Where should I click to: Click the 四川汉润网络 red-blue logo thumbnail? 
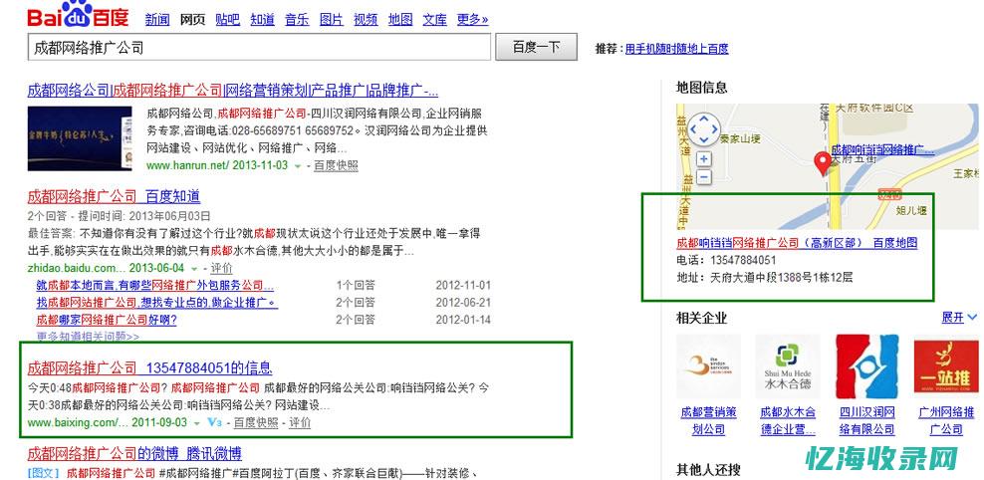pyautogui.click(x=866, y=367)
